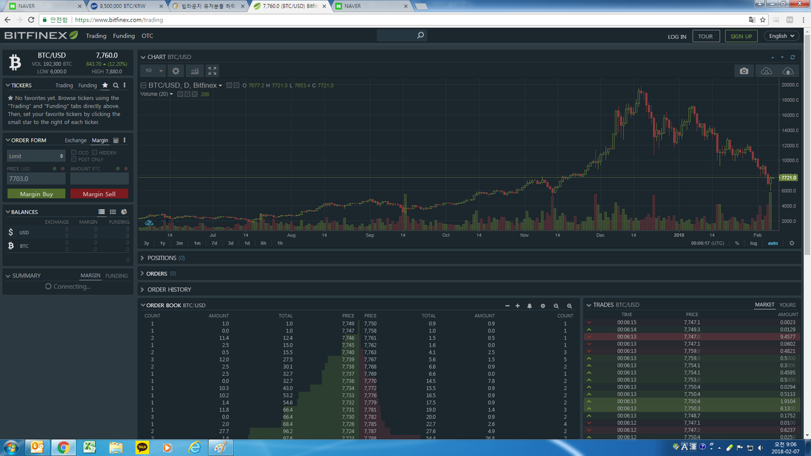Open the Trading menu in the header
The height and width of the screenshot is (456, 811).
(x=96, y=36)
